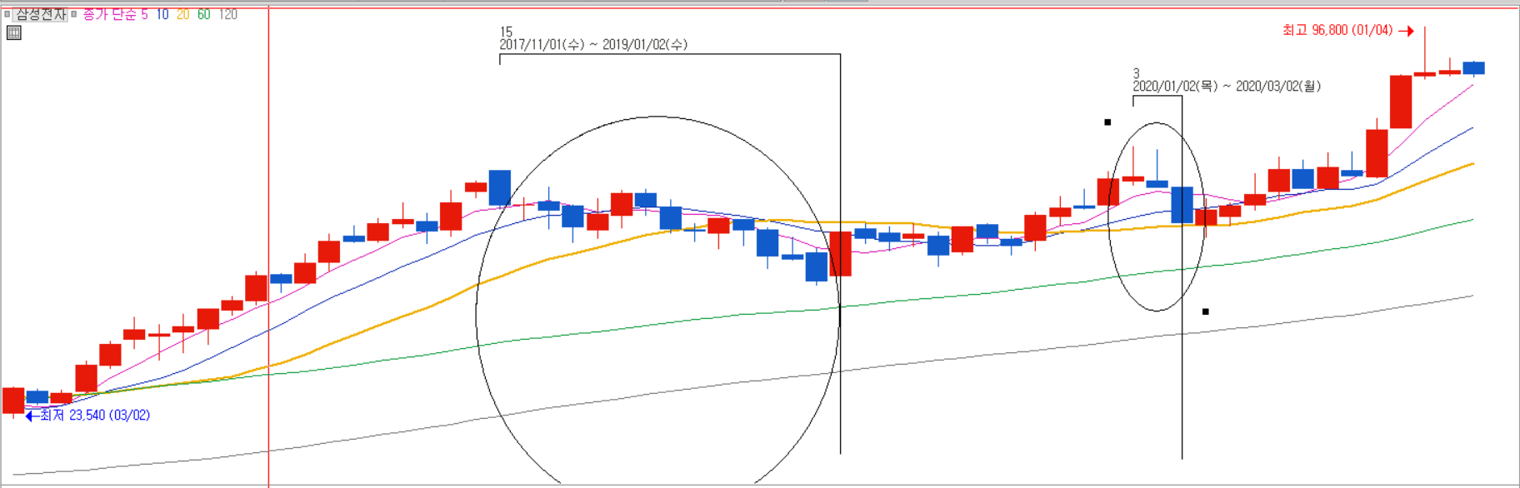Click the 최고 96,800 (01/04) high price label
1520x488 pixels.
coord(1337,30)
